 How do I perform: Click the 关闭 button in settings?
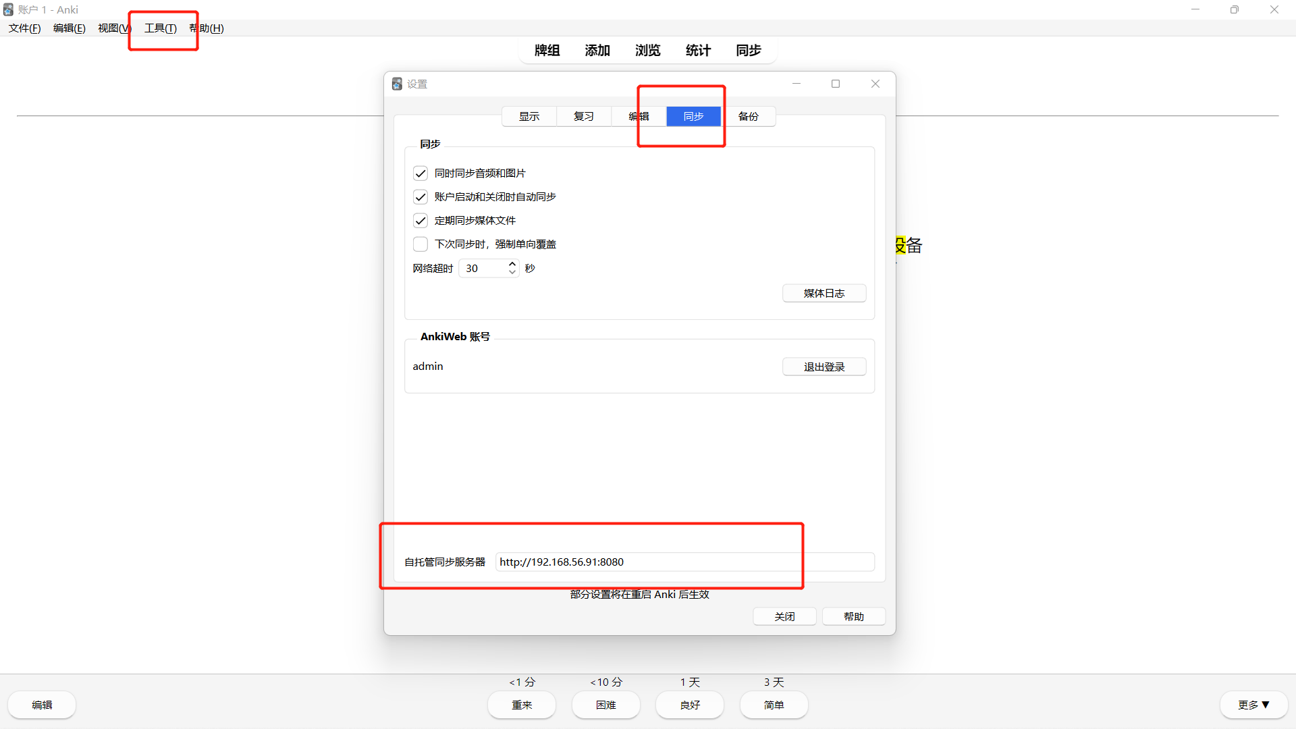tap(784, 616)
